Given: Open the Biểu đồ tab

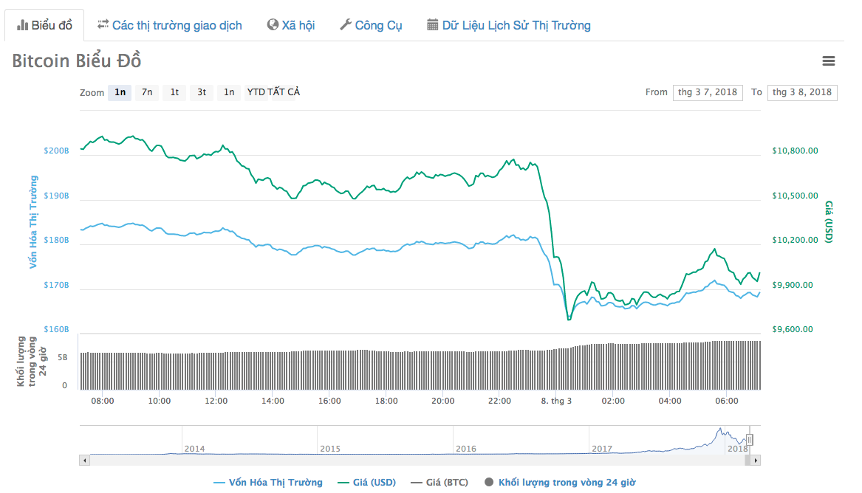Looking at the screenshot, I should (x=44, y=25).
